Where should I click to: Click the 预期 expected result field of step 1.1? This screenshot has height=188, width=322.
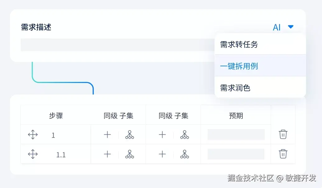[236, 154]
